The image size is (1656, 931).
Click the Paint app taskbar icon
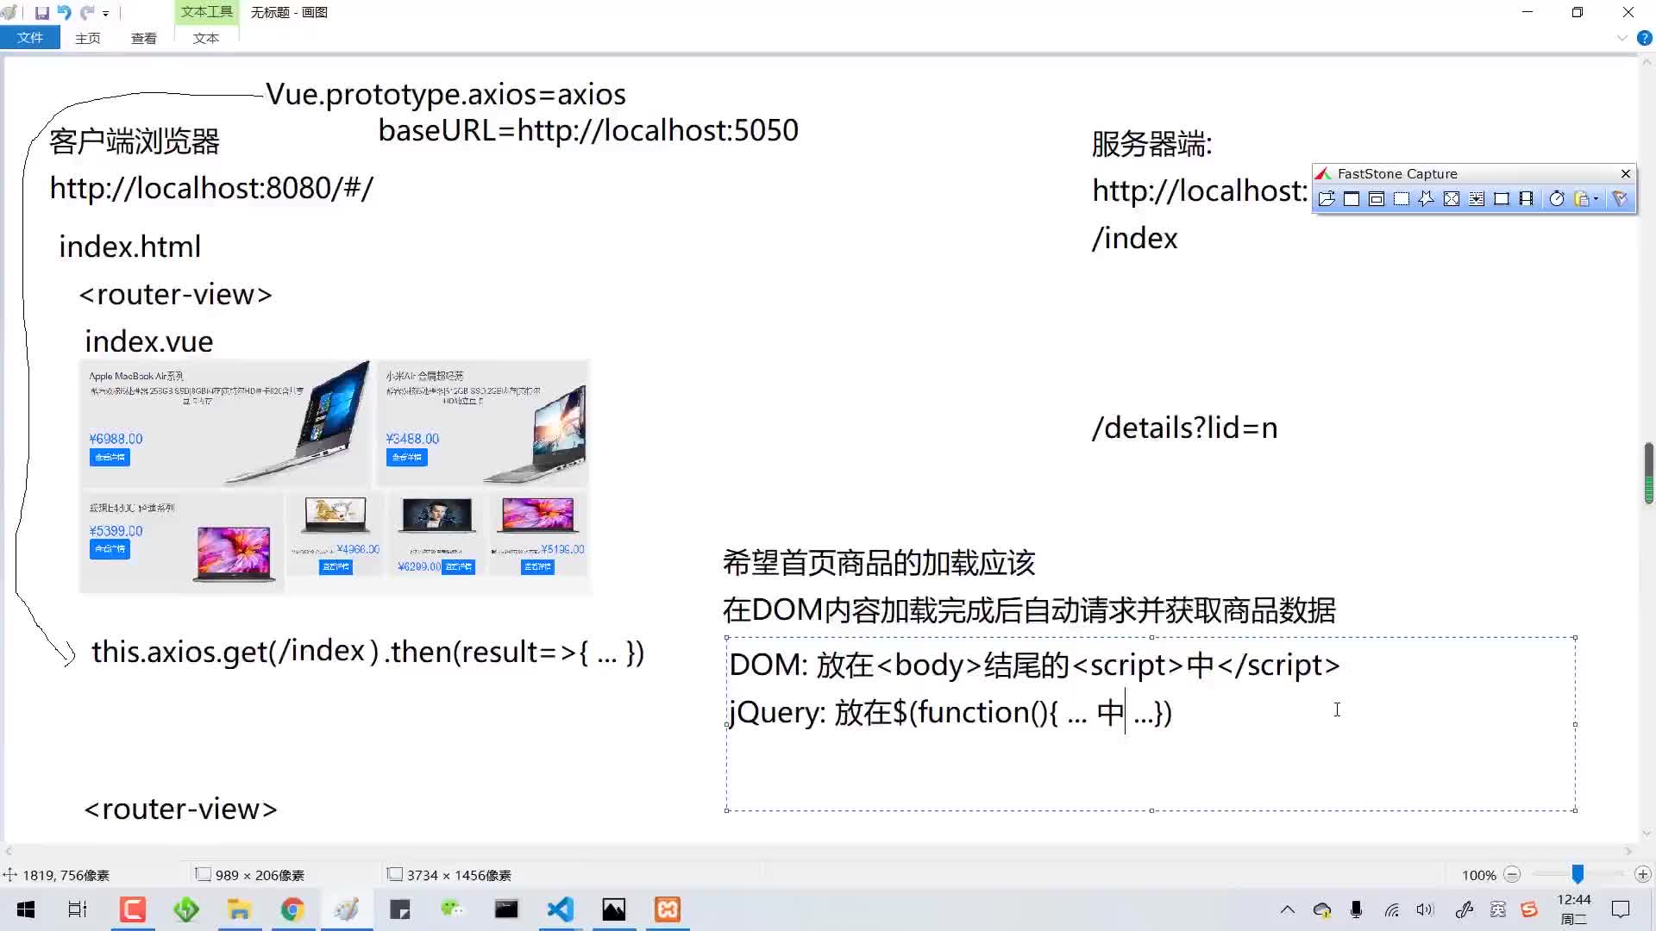(x=346, y=909)
